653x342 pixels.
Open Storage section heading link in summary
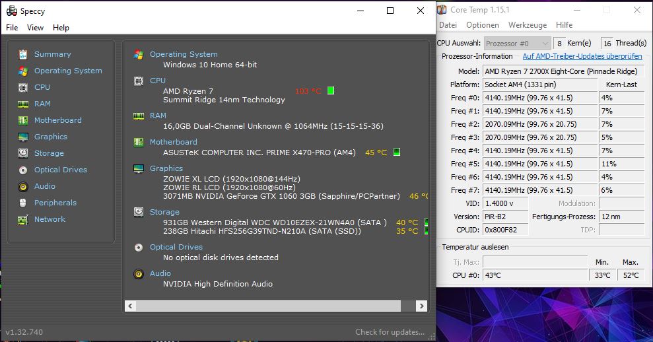click(x=164, y=212)
